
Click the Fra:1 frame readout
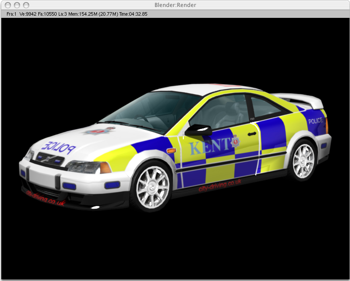[11, 14]
